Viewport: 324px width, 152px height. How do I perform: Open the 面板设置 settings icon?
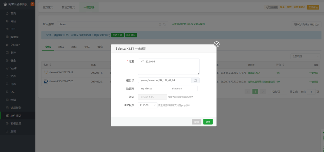point(7,123)
